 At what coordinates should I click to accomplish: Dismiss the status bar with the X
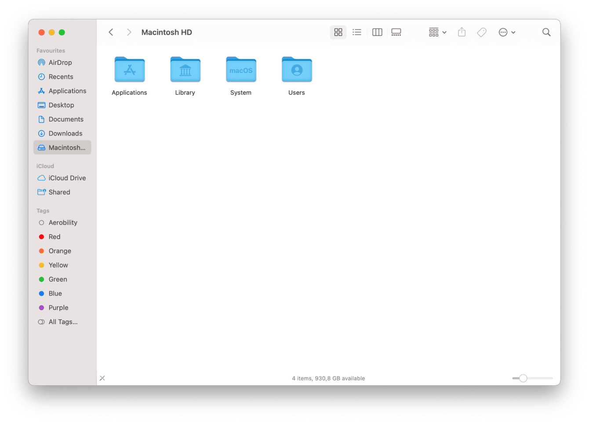[x=102, y=378]
